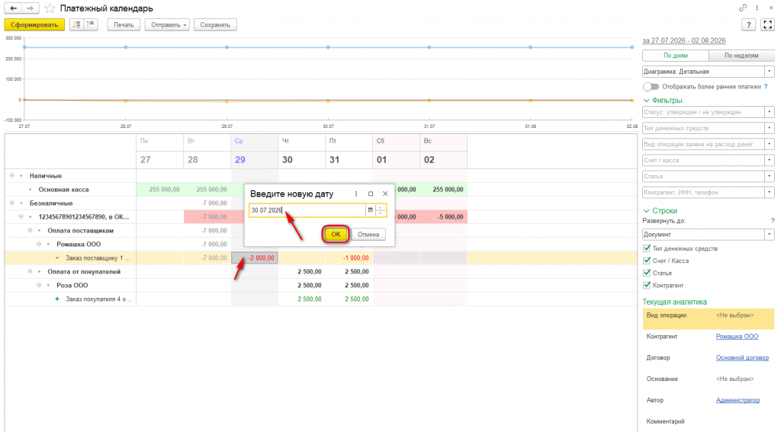Open the help question mark button
The width and height of the screenshot is (781, 432).
(749, 25)
